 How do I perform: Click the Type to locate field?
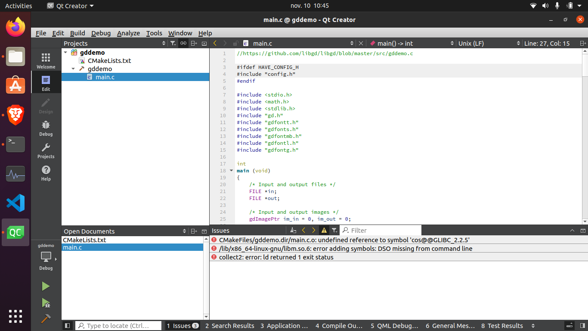pos(119,326)
